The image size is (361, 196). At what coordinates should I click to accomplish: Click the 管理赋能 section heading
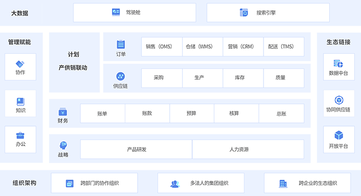20,42
